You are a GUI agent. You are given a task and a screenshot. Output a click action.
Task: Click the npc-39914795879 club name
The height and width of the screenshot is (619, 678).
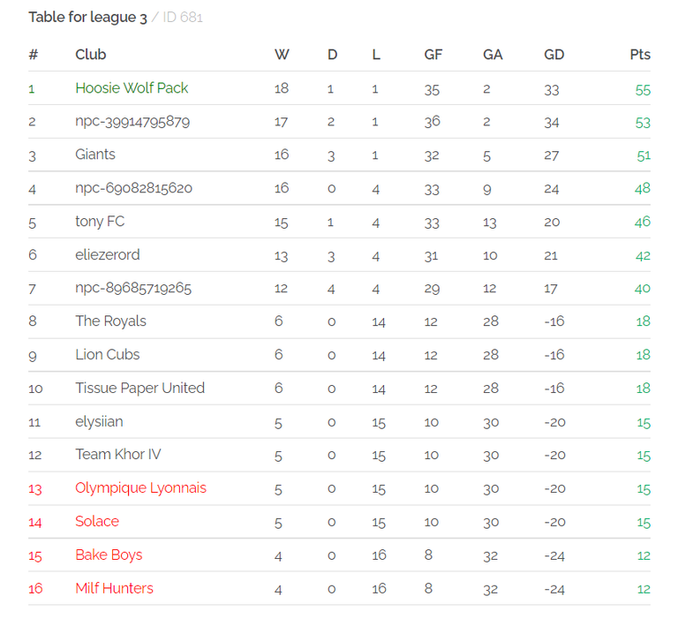click(x=132, y=122)
